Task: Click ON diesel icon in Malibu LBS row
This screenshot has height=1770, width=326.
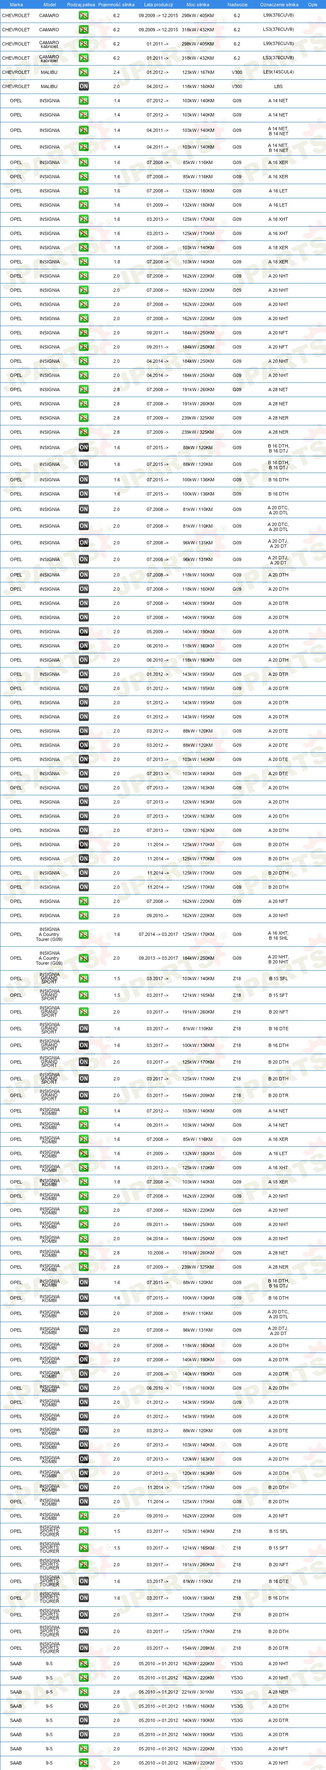Action: pyautogui.click(x=83, y=86)
